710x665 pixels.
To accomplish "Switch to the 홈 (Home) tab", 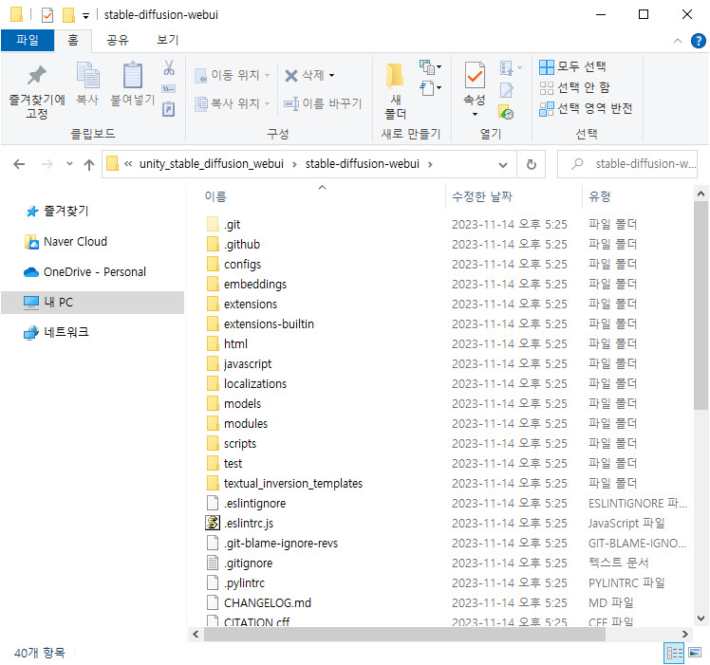I will pyautogui.click(x=73, y=40).
